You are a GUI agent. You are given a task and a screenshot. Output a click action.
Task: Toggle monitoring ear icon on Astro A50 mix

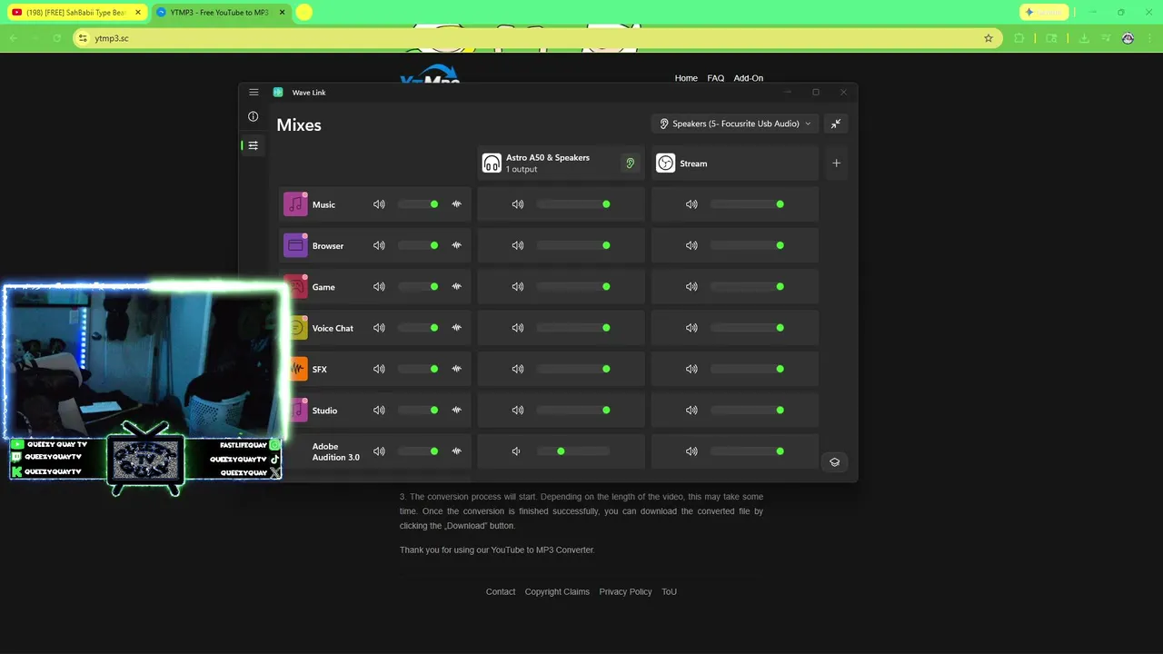coord(630,163)
